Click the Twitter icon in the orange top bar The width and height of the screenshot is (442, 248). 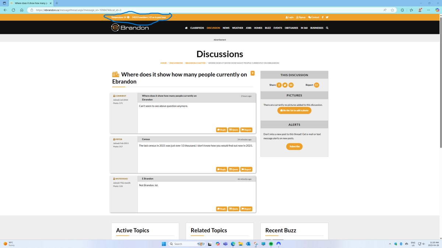(x=327, y=17)
